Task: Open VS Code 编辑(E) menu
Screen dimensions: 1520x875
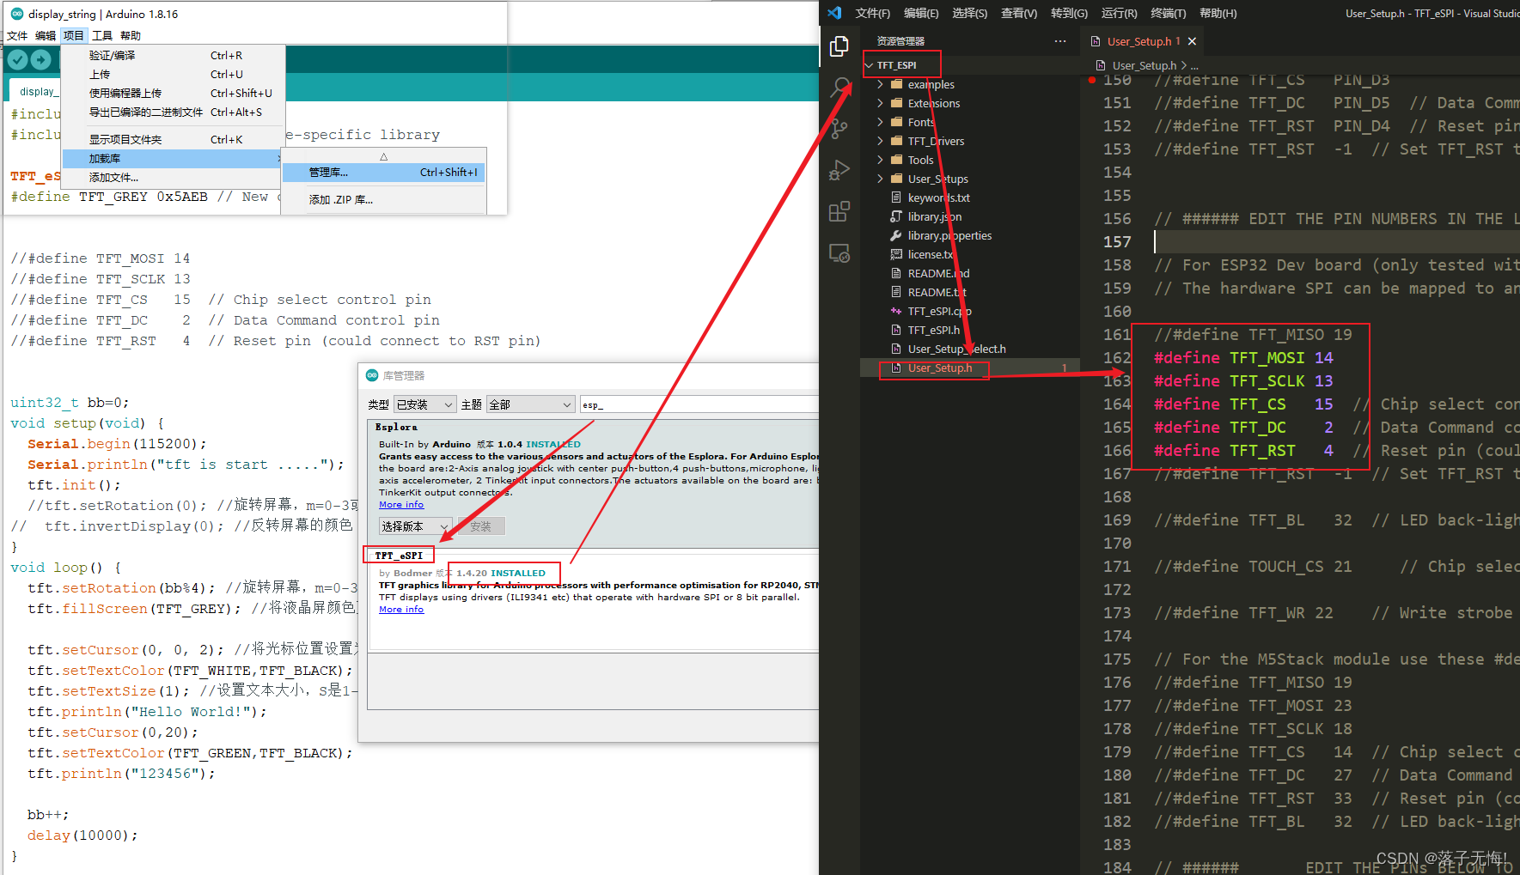Action: click(x=921, y=13)
